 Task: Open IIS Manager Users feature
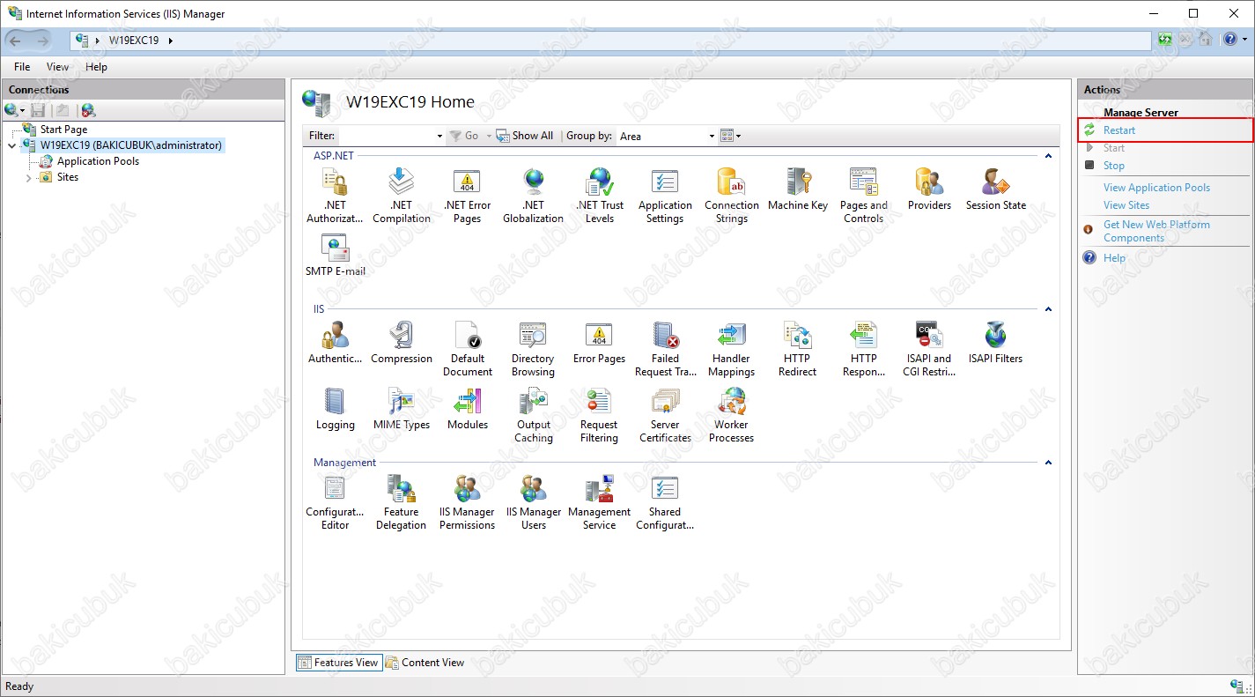(534, 502)
